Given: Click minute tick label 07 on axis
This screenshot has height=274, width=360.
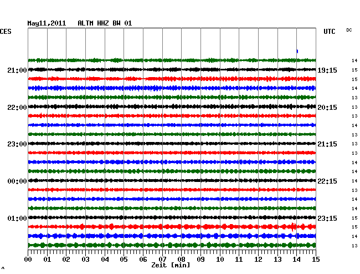Looking at the screenshot, I should (x=162, y=260).
